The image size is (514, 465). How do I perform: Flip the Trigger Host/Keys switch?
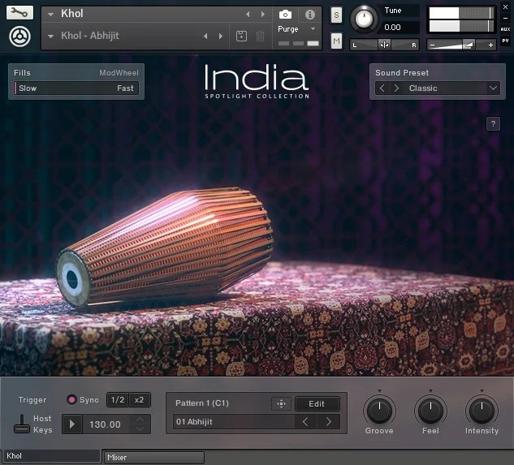click(x=22, y=424)
